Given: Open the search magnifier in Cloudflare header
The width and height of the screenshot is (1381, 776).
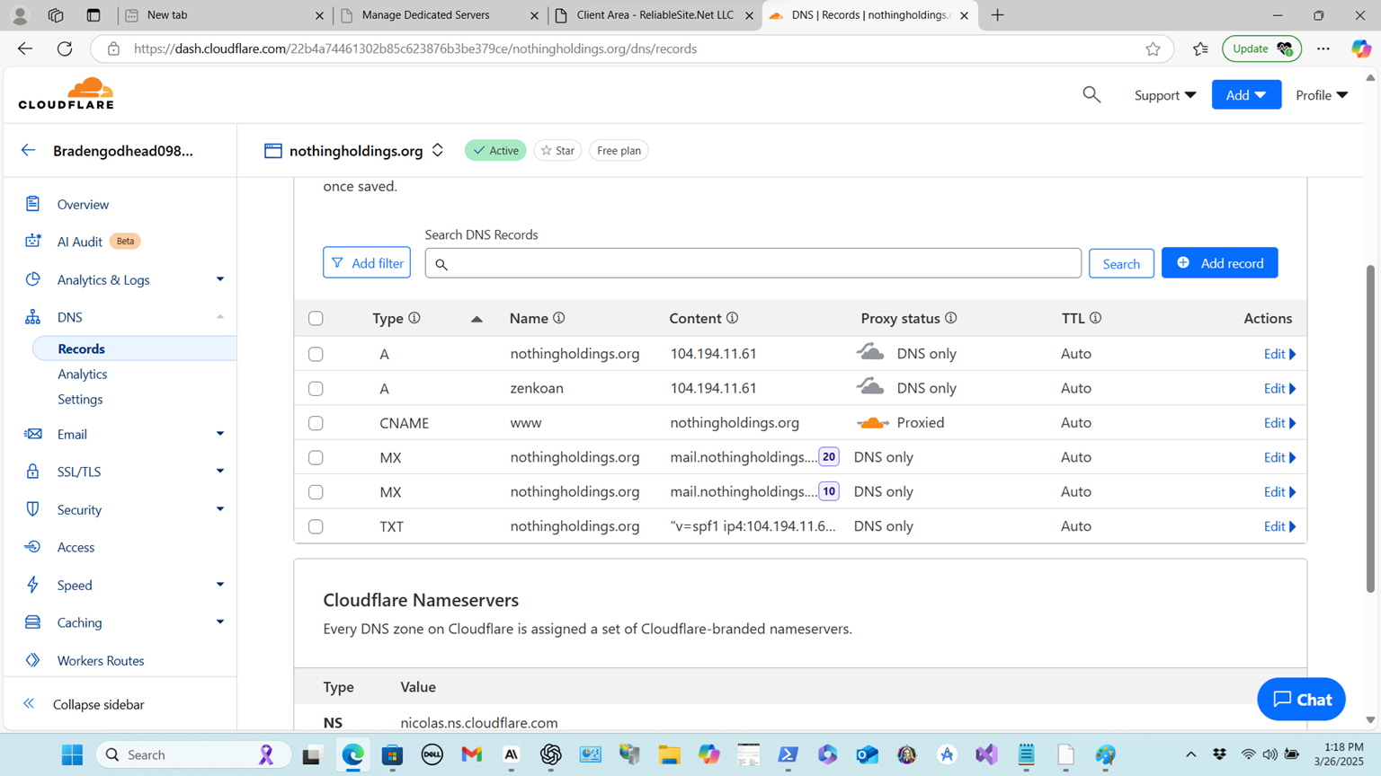Looking at the screenshot, I should (x=1091, y=94).
